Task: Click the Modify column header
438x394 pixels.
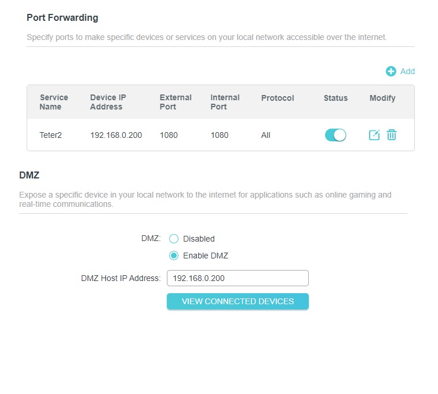Action: click(382, 98)
